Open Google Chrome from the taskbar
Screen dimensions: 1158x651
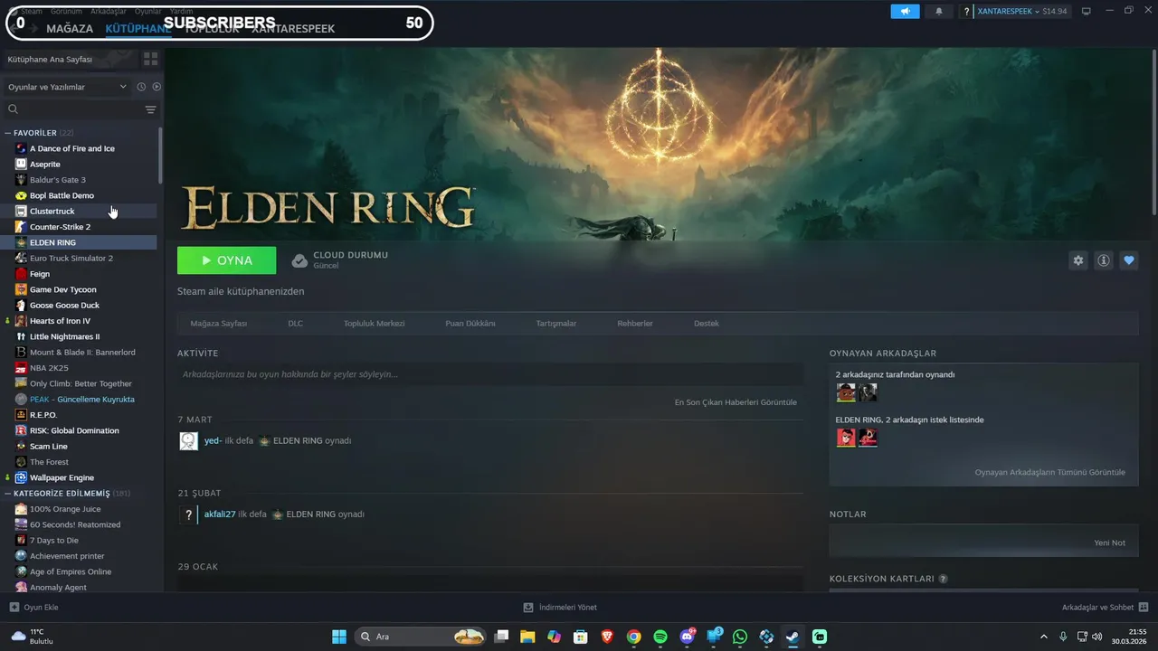[634, 637]
